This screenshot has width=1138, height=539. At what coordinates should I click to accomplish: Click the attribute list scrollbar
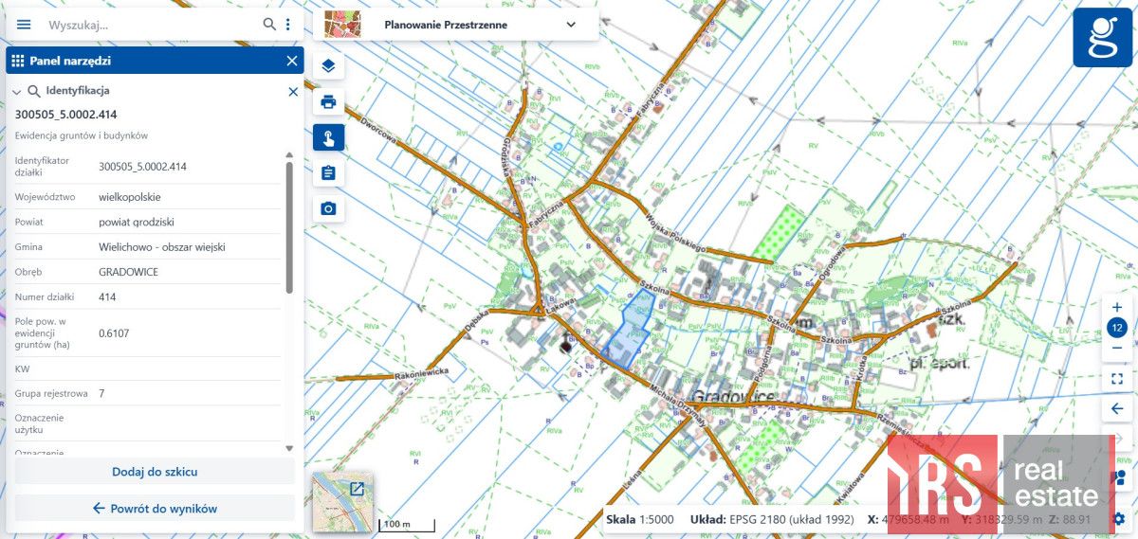tap(289, 227)
